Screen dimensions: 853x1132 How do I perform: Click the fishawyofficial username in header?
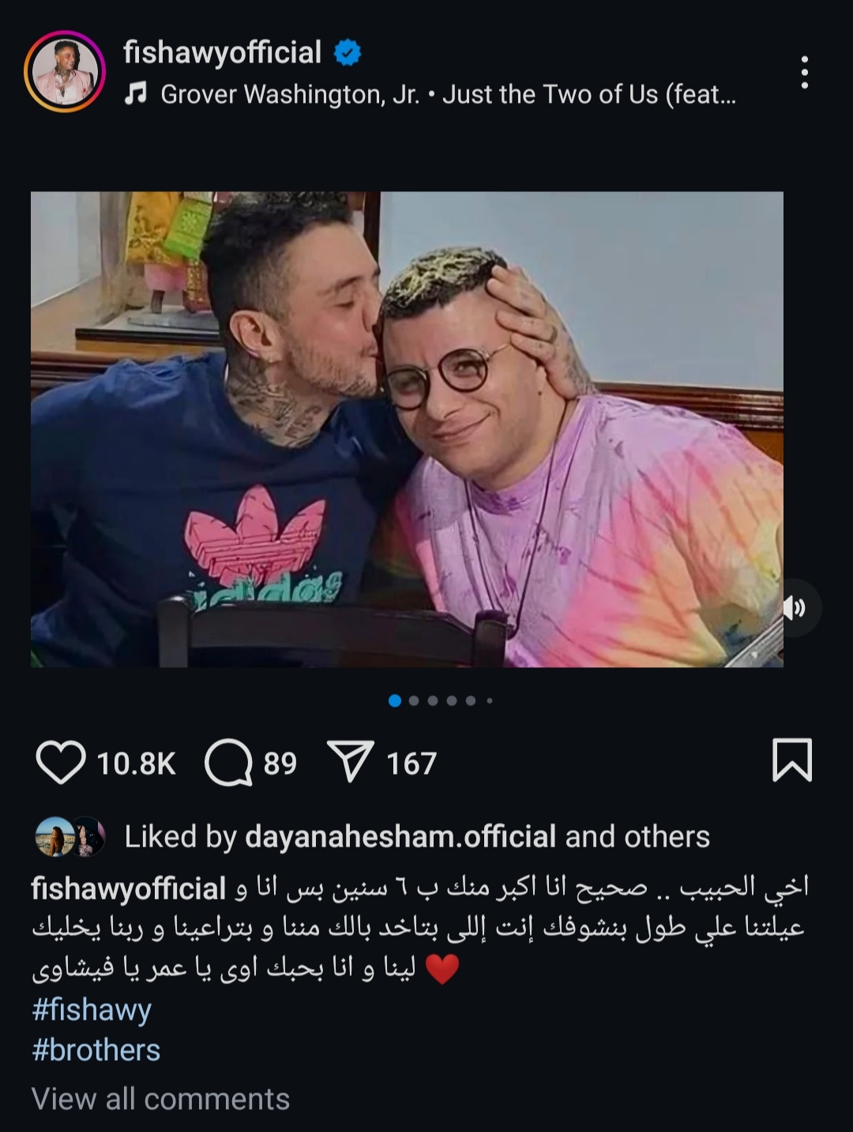pos(222,52)
